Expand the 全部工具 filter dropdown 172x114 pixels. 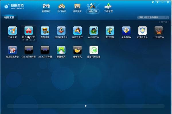click(x=164, y=22)
